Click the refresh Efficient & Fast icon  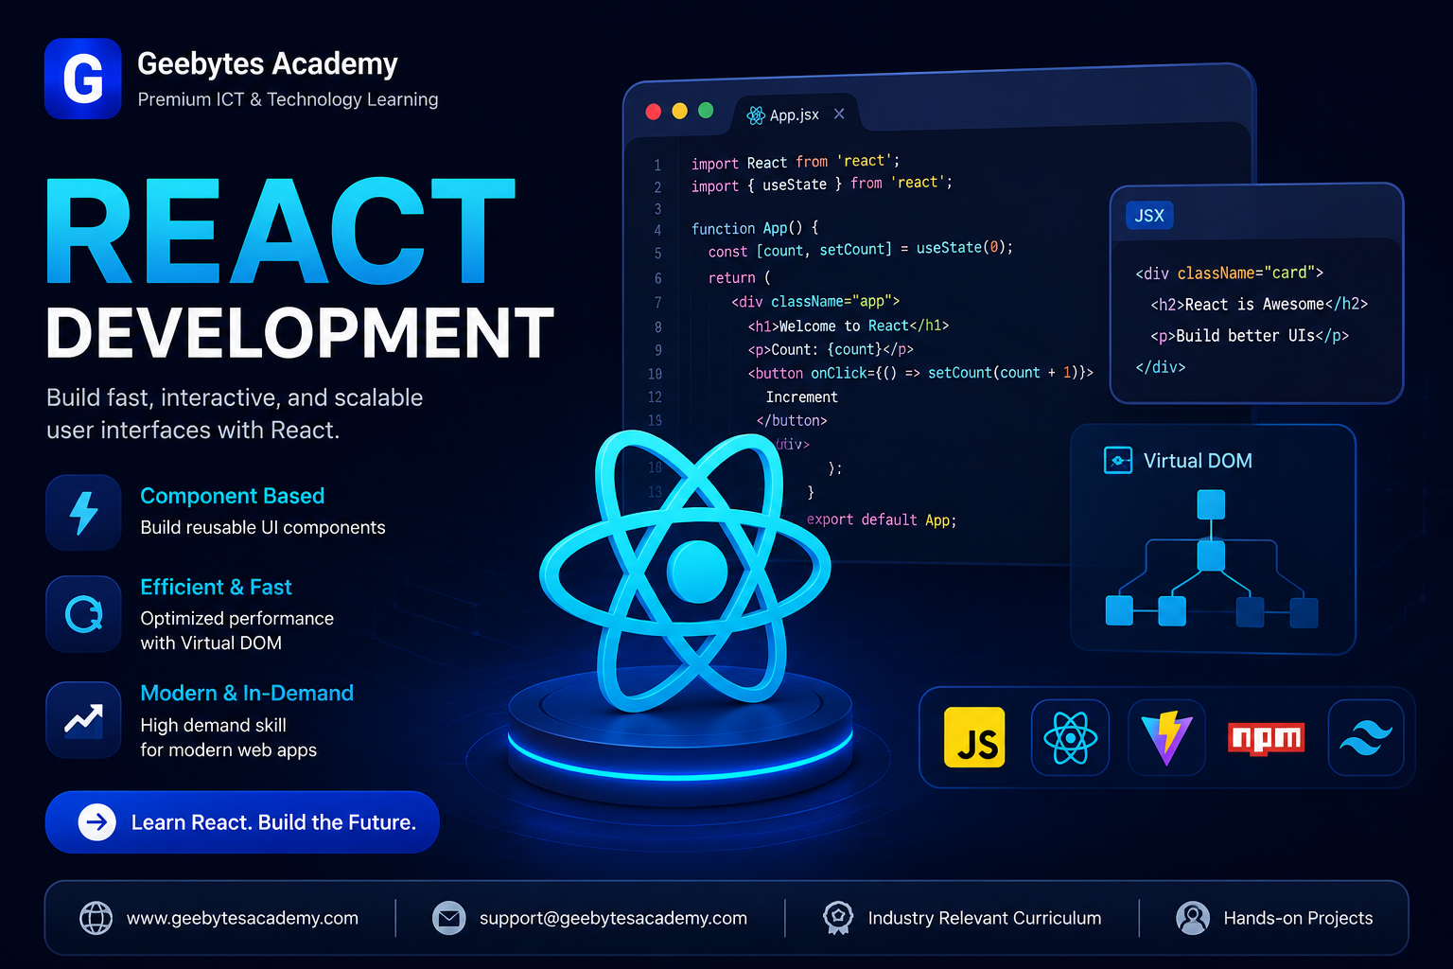84,614
